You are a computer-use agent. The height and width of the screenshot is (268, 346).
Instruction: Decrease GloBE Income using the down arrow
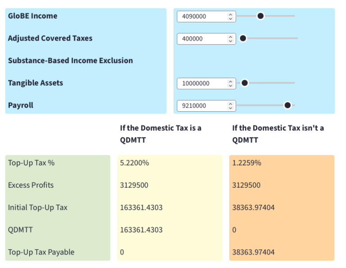pyautogui.click(x=231, y=18)
